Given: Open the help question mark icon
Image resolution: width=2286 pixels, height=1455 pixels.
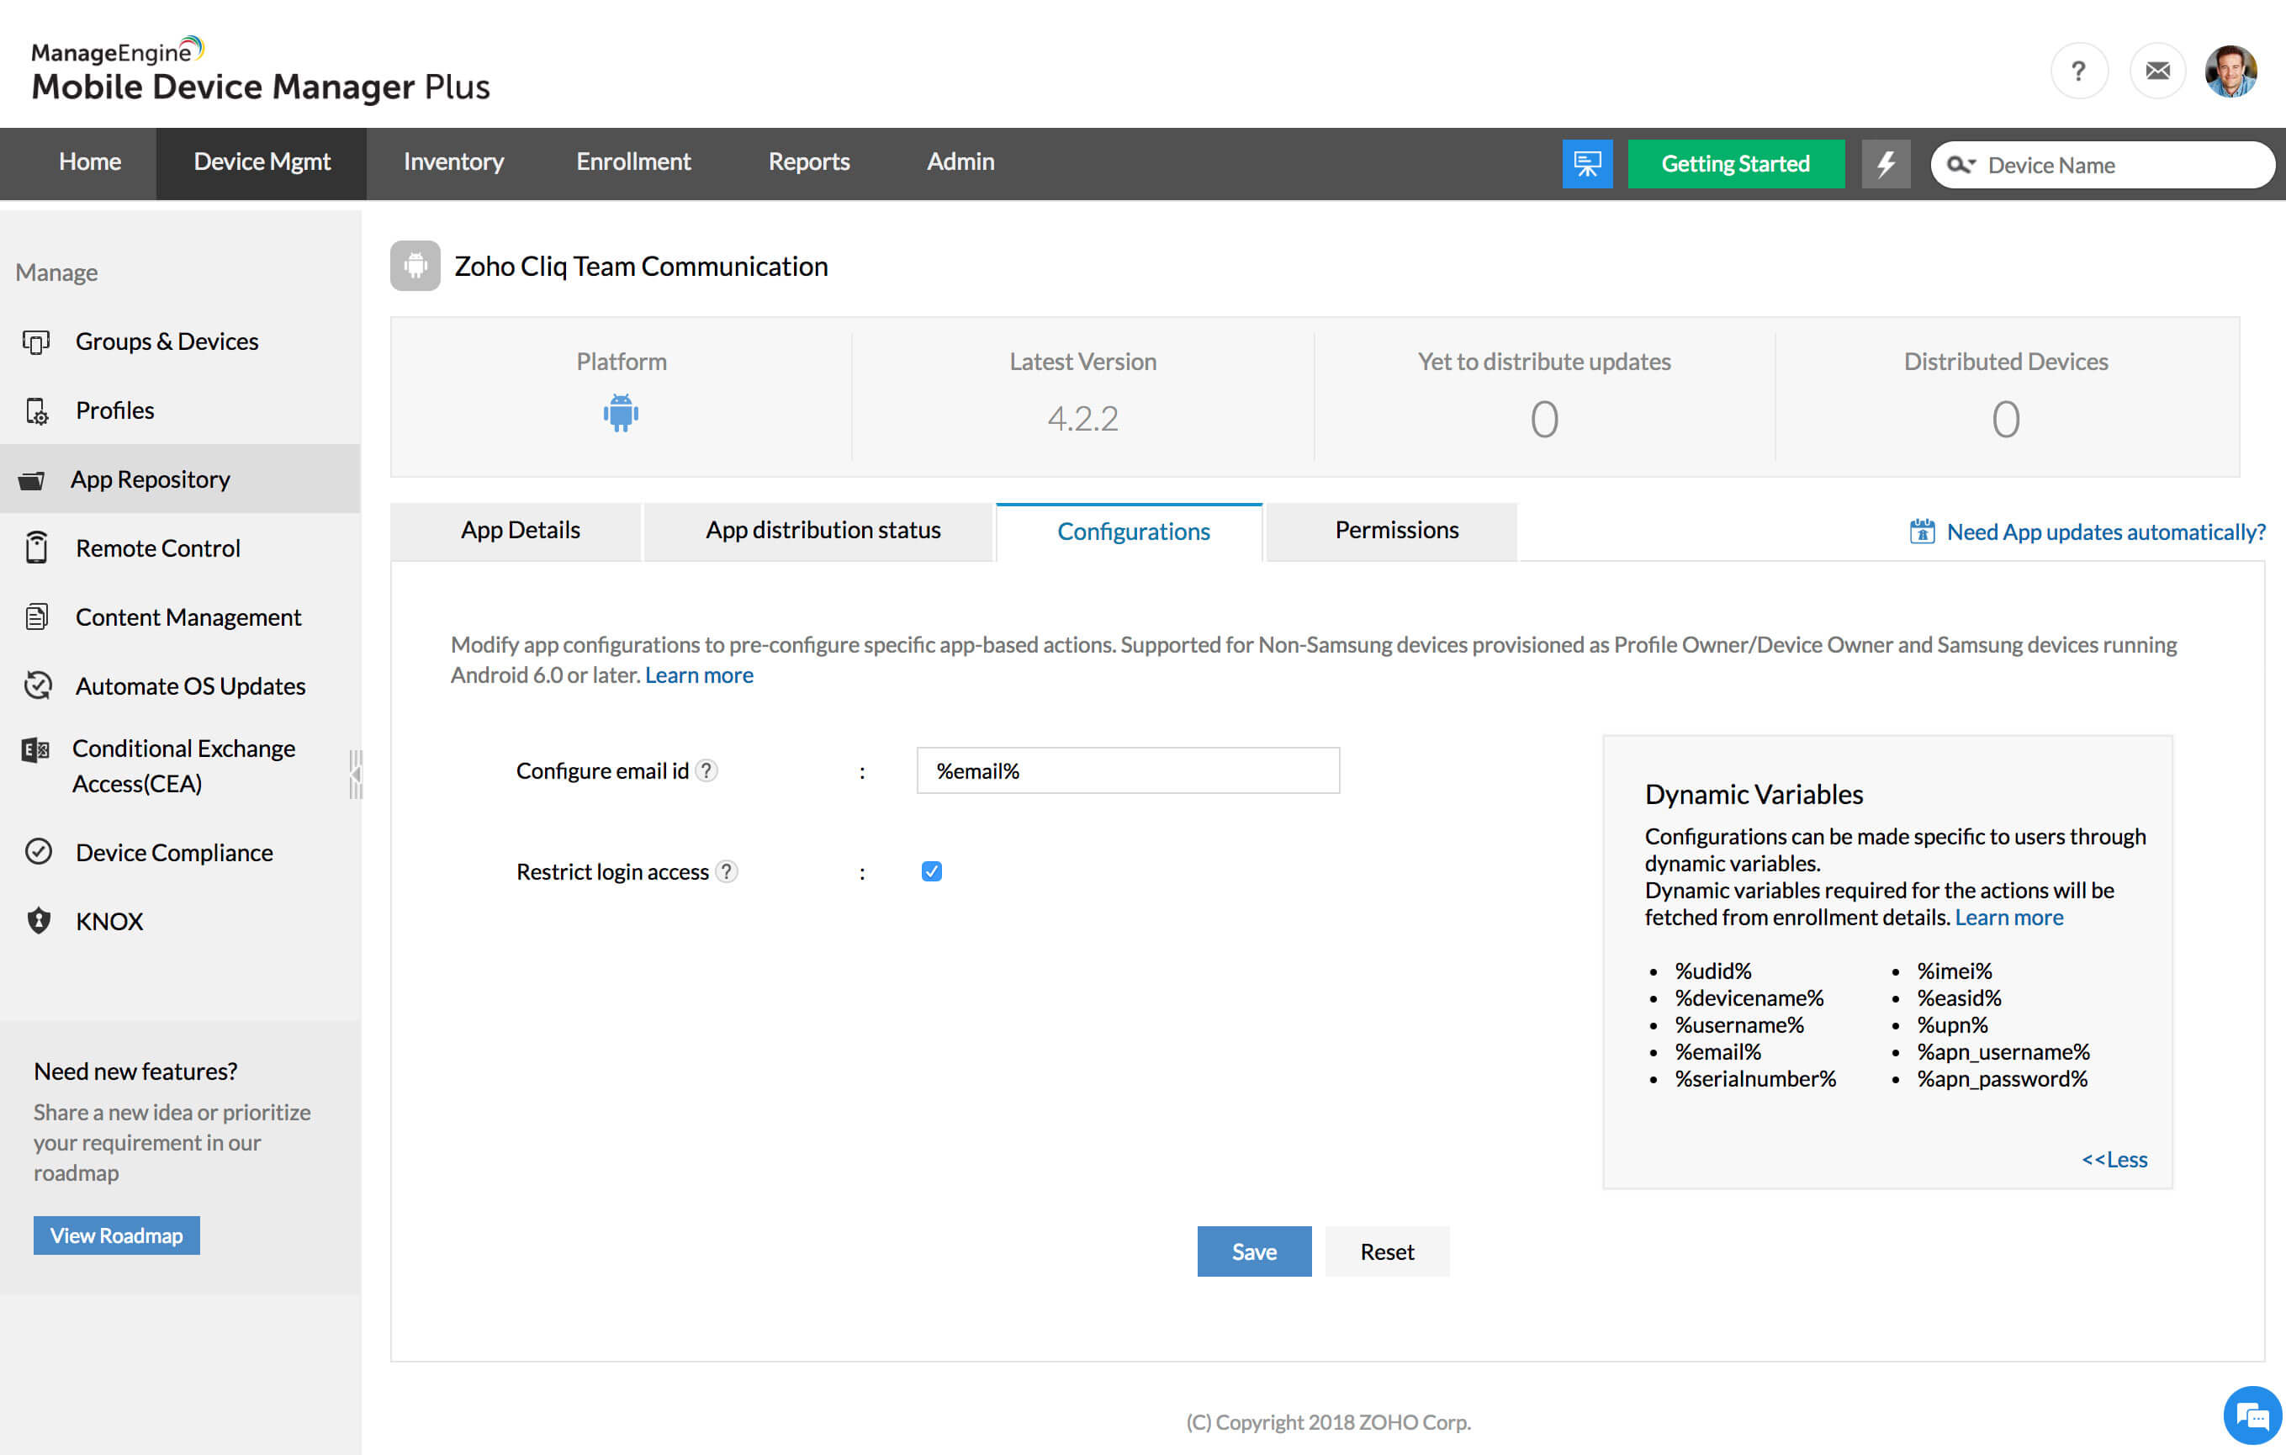Looking at the screenshot, I should click(2079, 71).
